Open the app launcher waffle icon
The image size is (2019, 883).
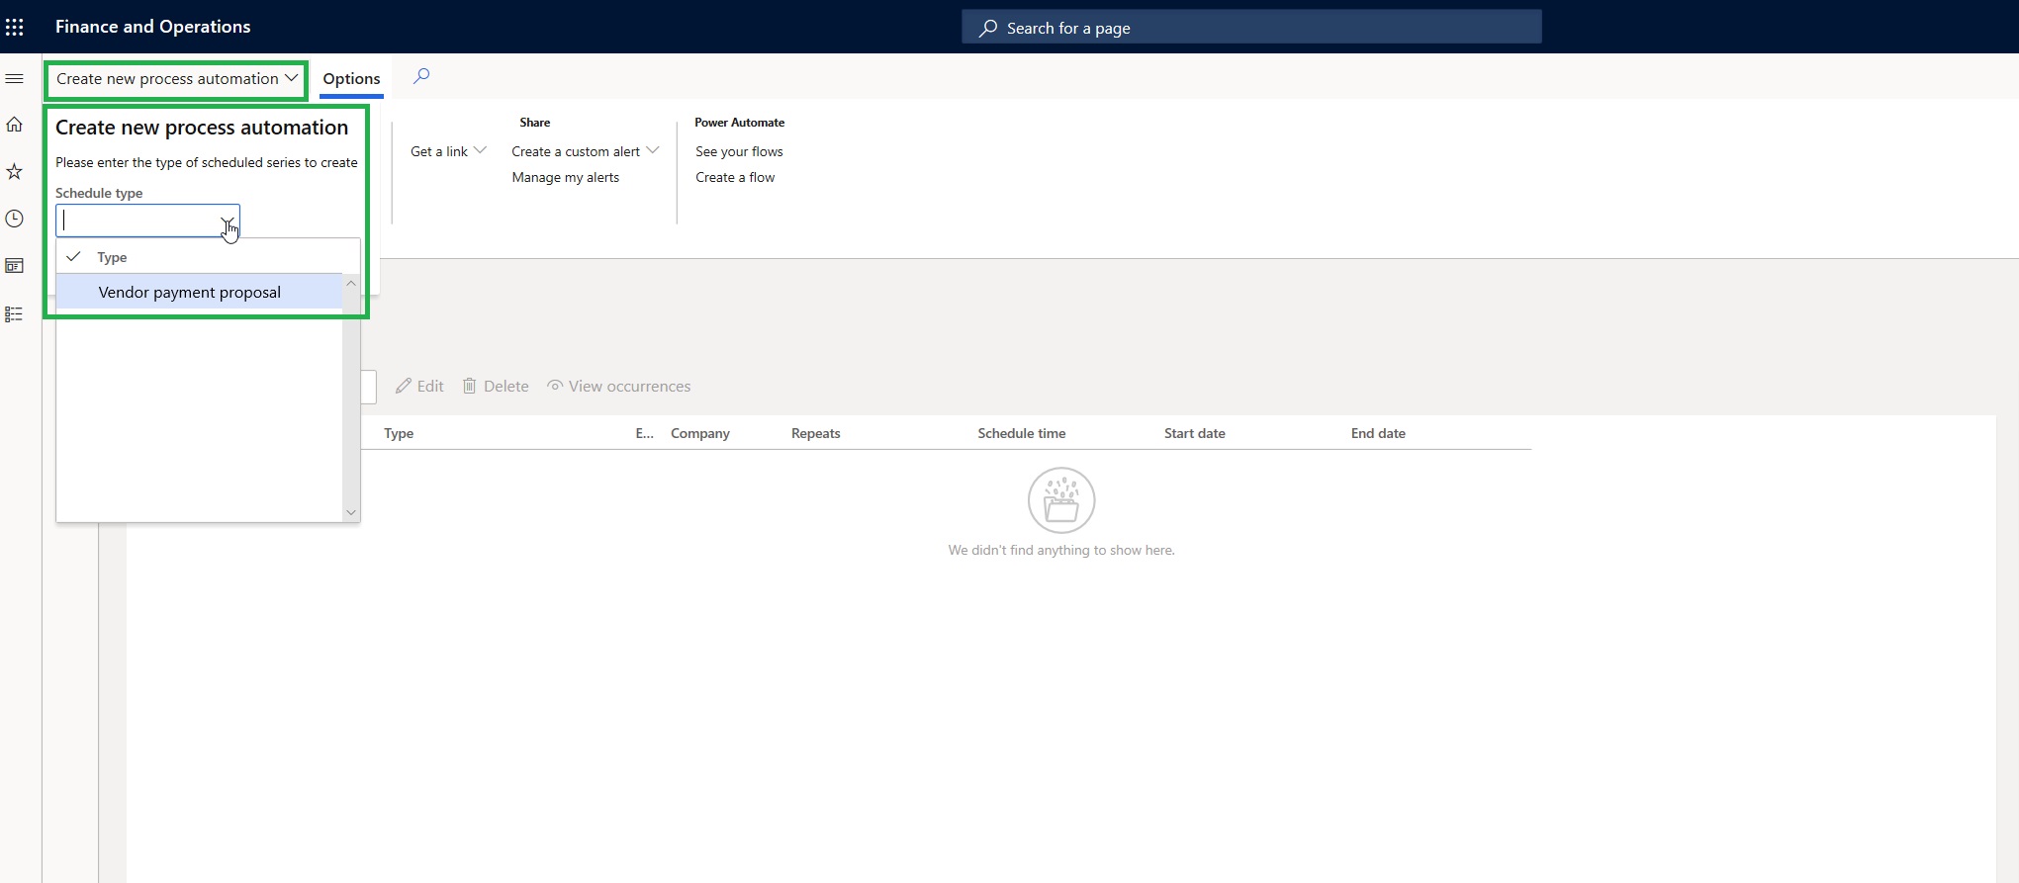[15, 27]
